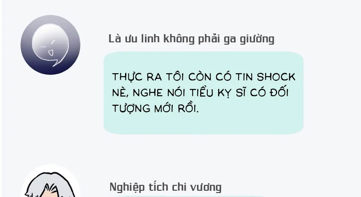Viewport: 361px width, 197px height.
Task: Open profile 'Là ưu linh không phải ga giường'
Action: click(191, 39)
